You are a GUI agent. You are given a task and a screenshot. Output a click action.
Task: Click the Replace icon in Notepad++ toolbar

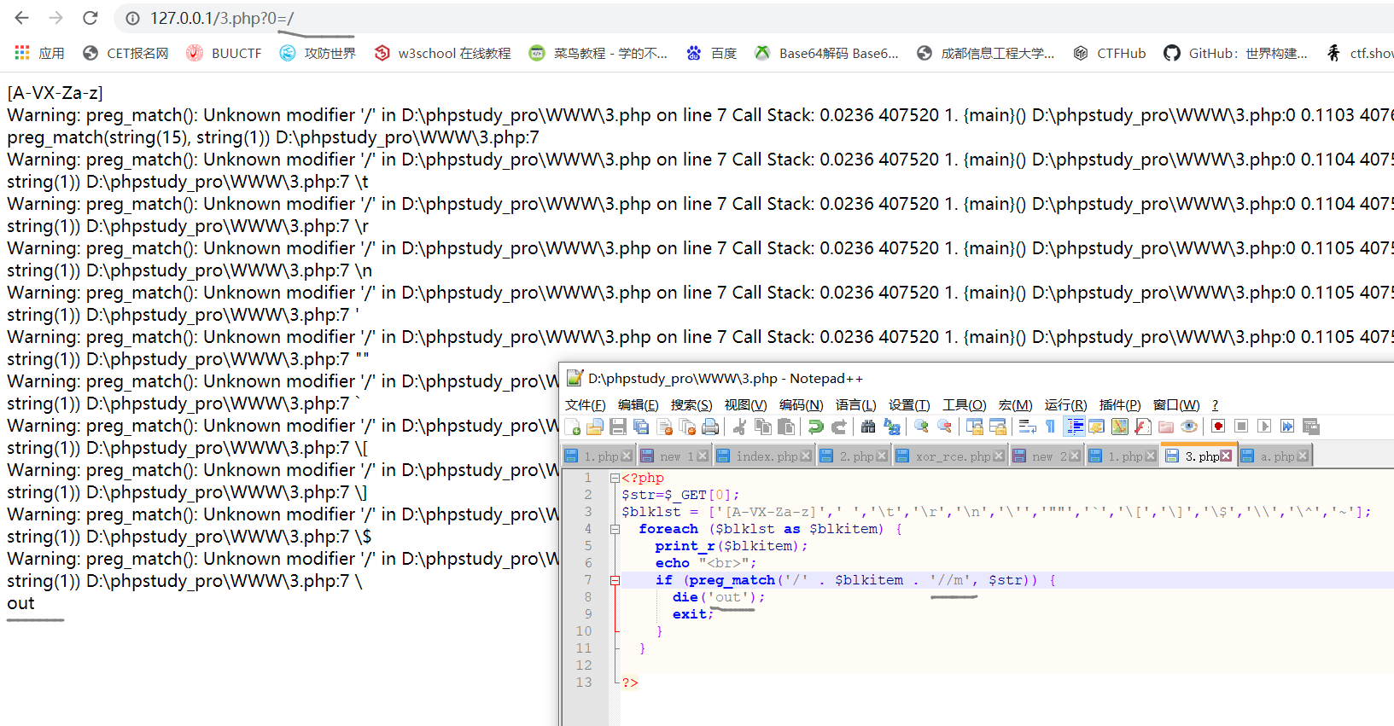click(892, 427)
